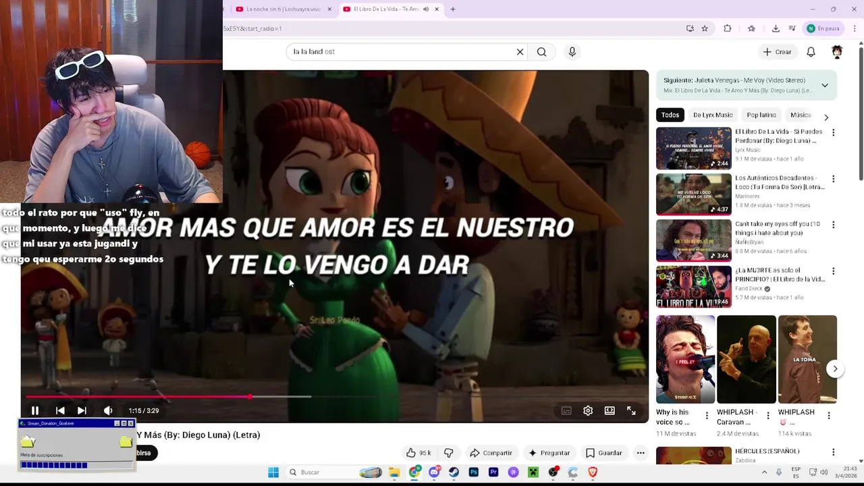Select the De Lyrx Music chip

[x=713, y=115]
